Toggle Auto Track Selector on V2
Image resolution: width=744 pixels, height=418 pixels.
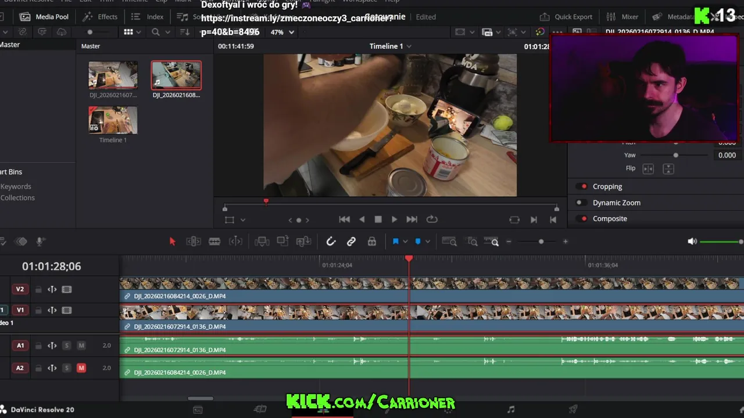[52, 289]
